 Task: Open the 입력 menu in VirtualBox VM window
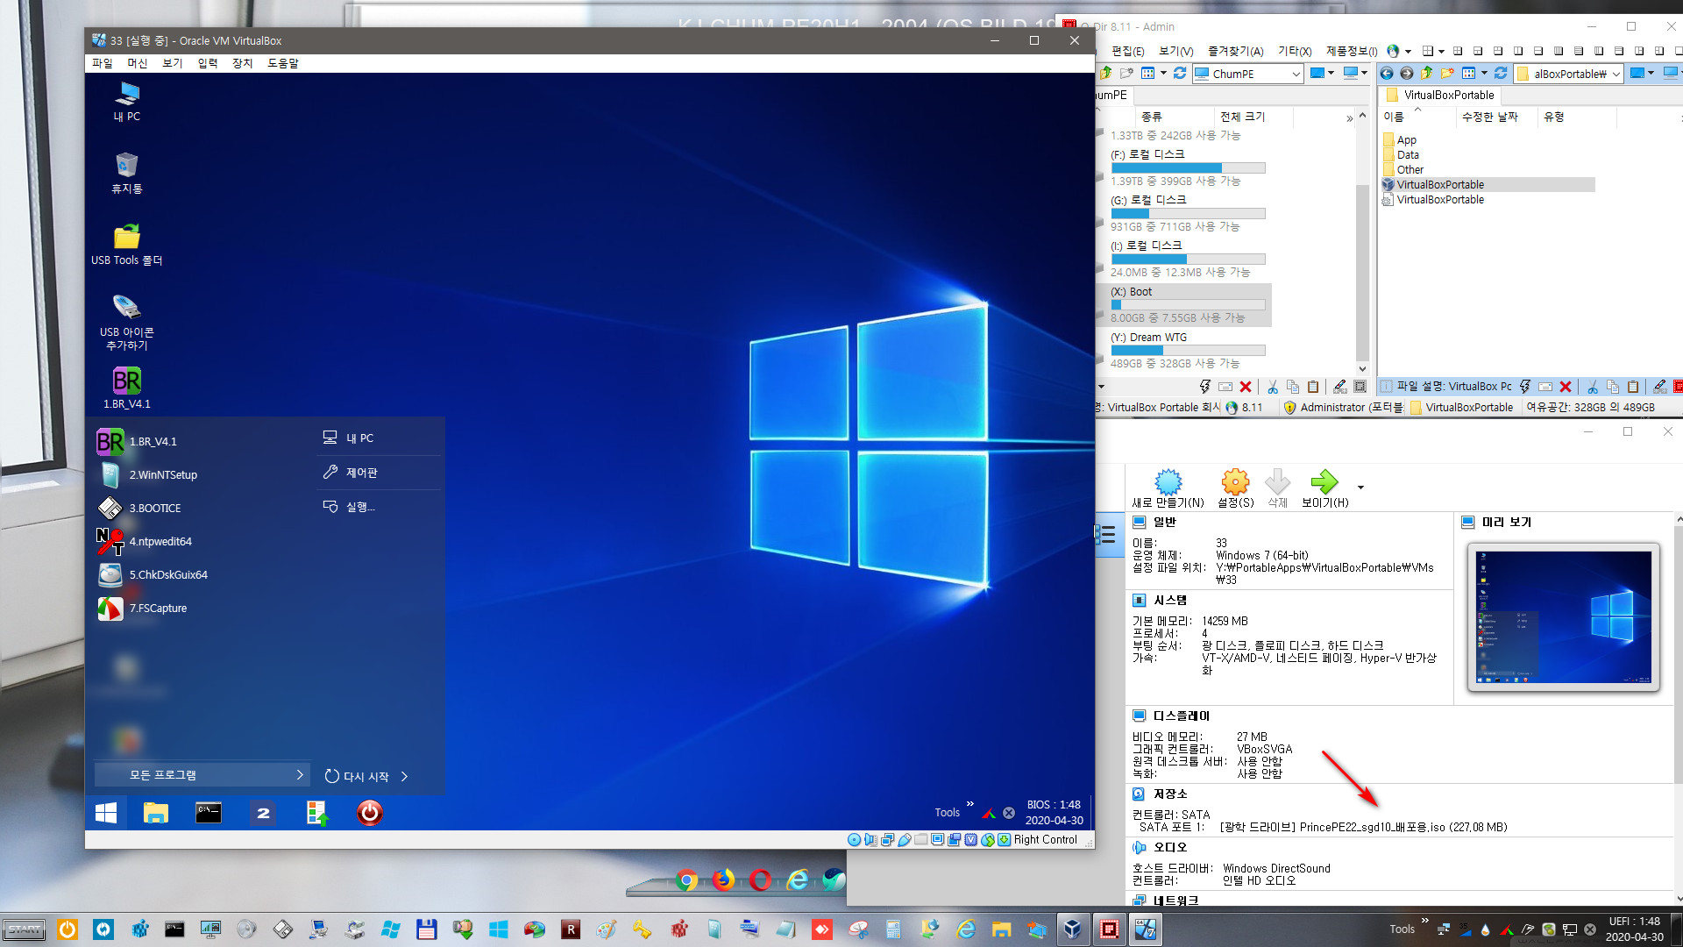208,63
